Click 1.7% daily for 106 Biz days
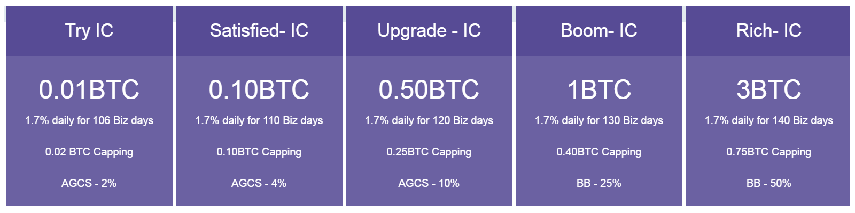 (x=89, y=120)
